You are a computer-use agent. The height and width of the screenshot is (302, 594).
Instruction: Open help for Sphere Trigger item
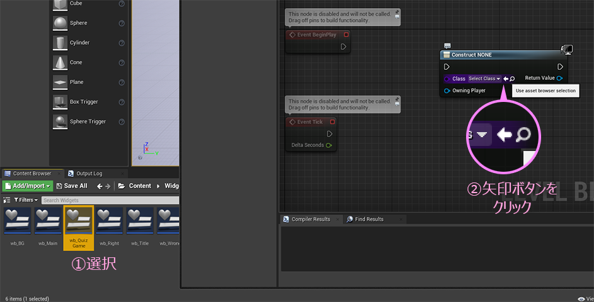tap(122, 122)
